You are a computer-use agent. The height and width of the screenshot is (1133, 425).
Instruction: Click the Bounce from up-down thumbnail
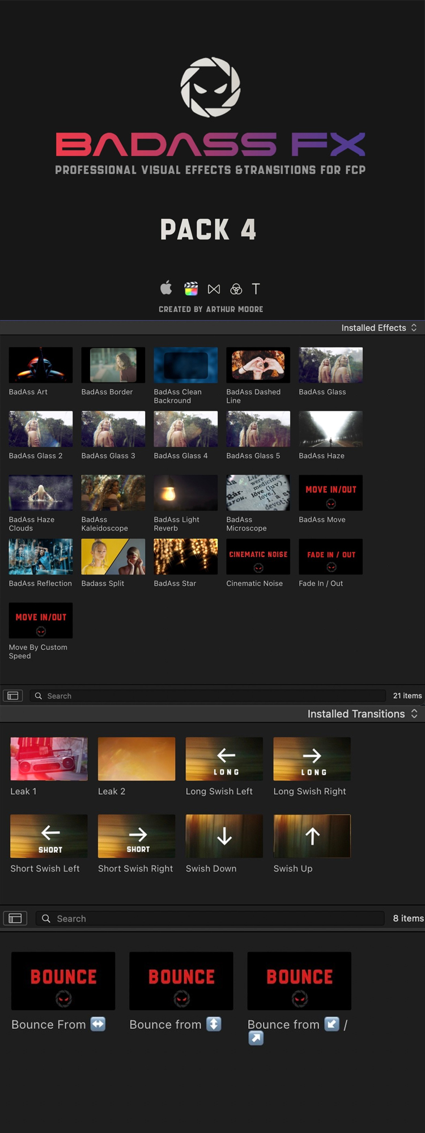[x=181, y=981]
